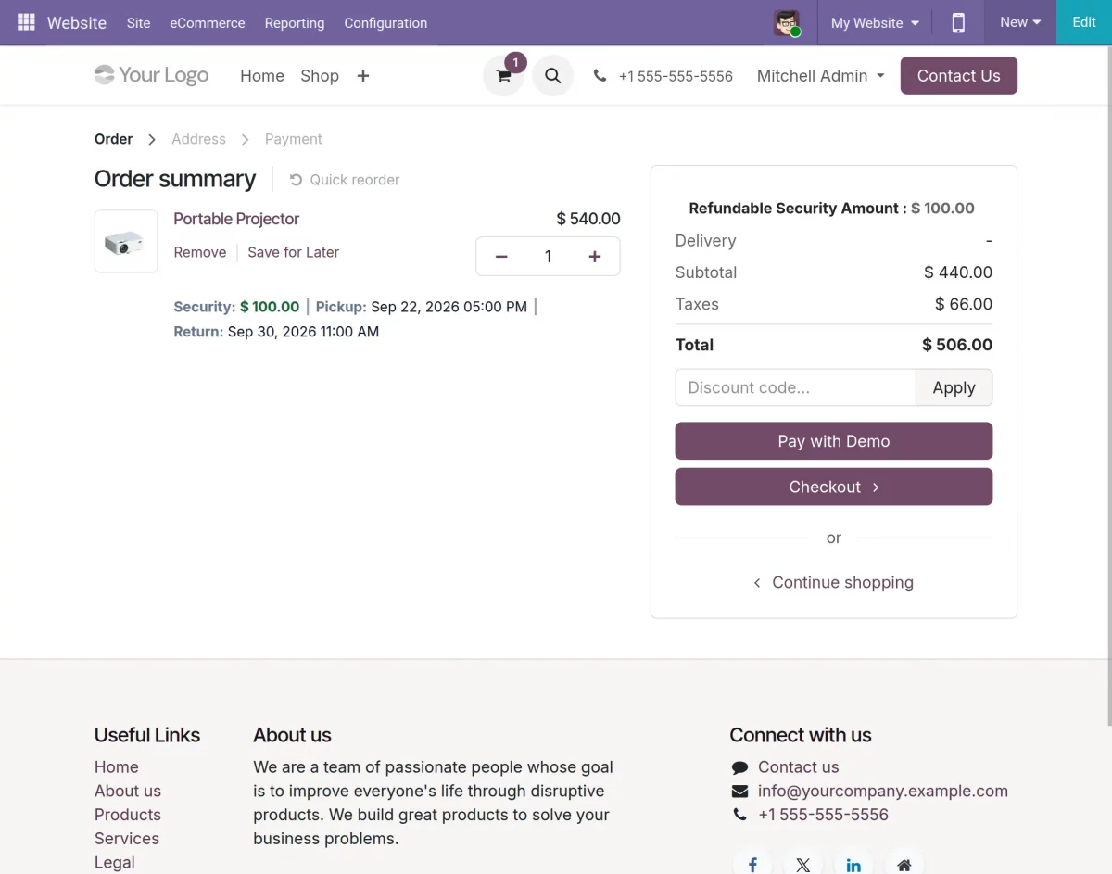Click the plus icon next to Shop
Image resolution: width=1112 pixels, height=874 pixels.
tap(363, 76)
